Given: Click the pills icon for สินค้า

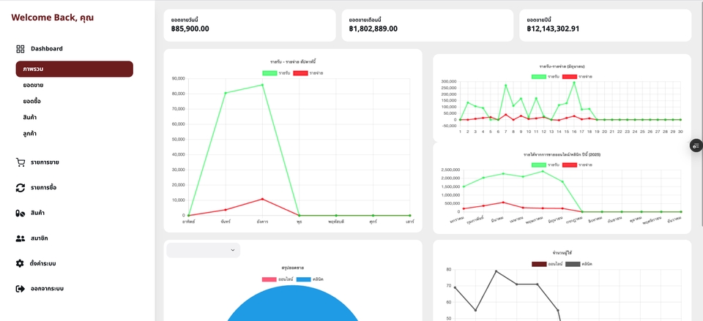Looking at the screenshot, I should [21, 213].
